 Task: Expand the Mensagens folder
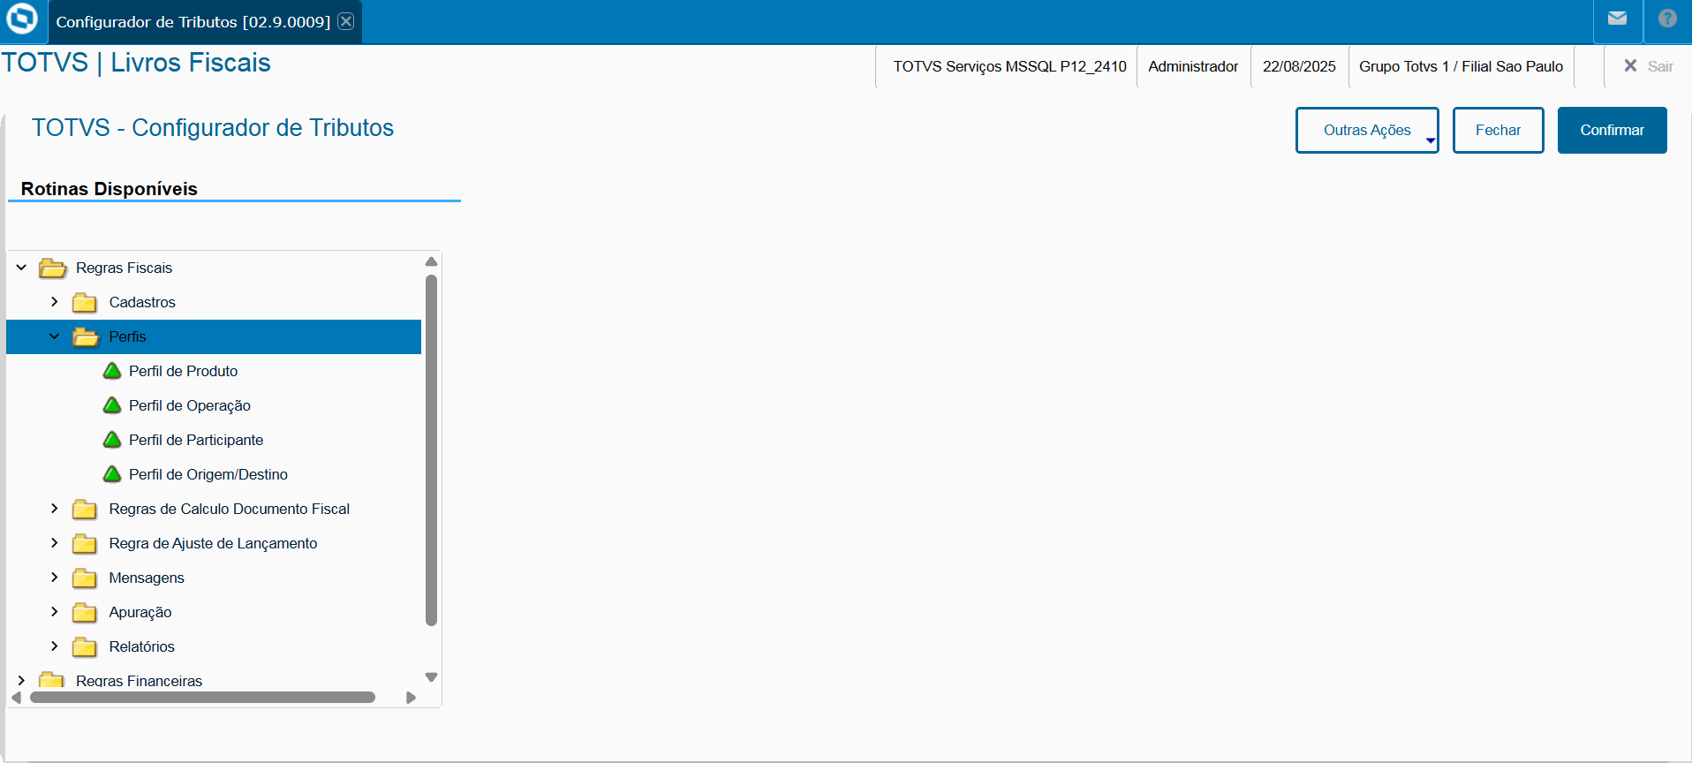point(55,578)
